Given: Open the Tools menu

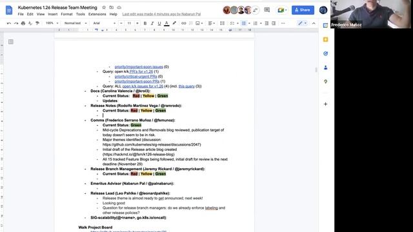Looking at the screenshot, I should pyautogui.click(x=80, y=14).
